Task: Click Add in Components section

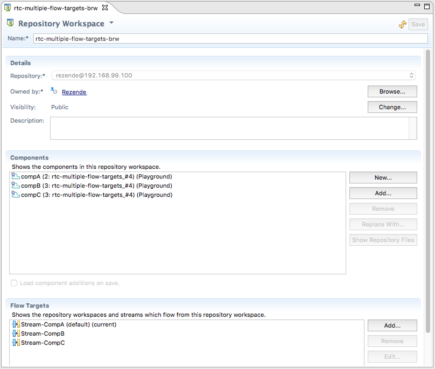Action: pos(383,193)
